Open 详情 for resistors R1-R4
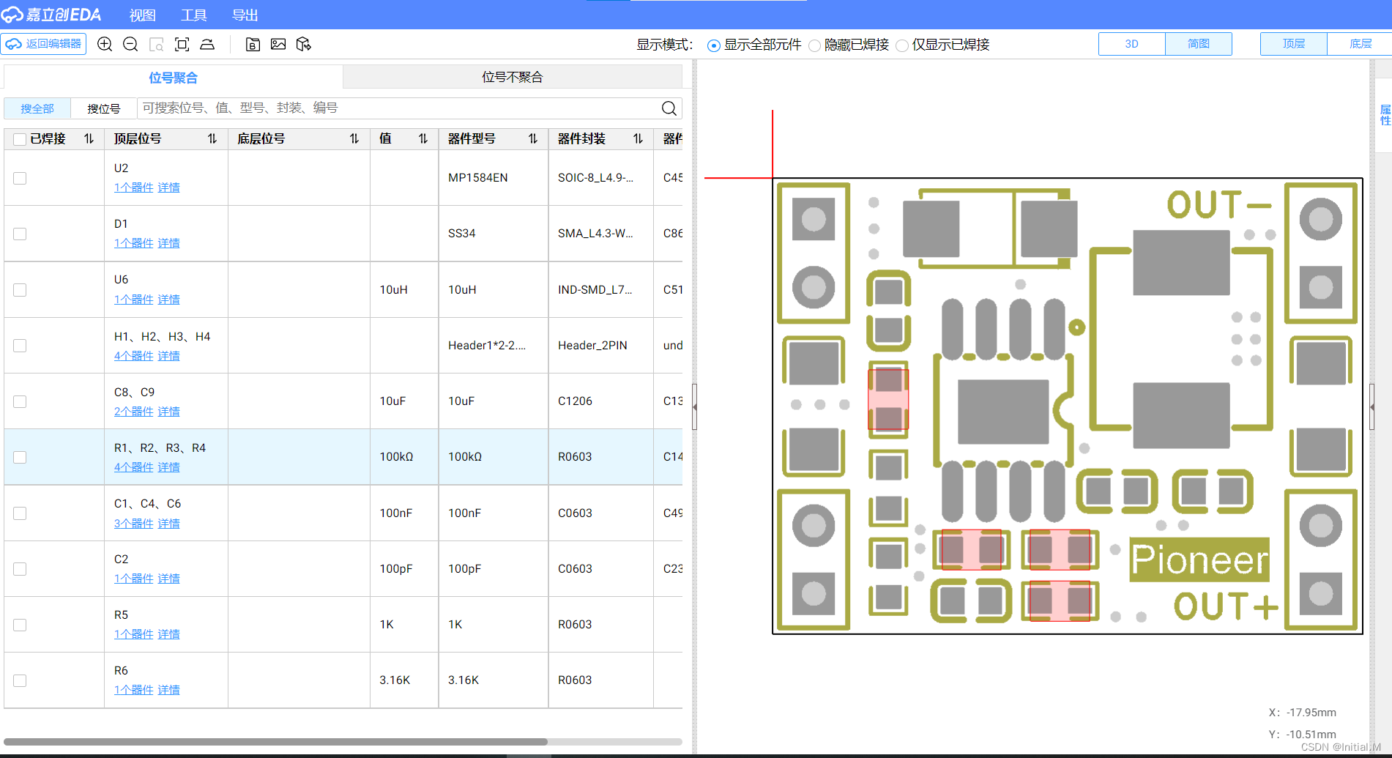The height and width of the screenshot is (758, 1392). coord(168,467)
